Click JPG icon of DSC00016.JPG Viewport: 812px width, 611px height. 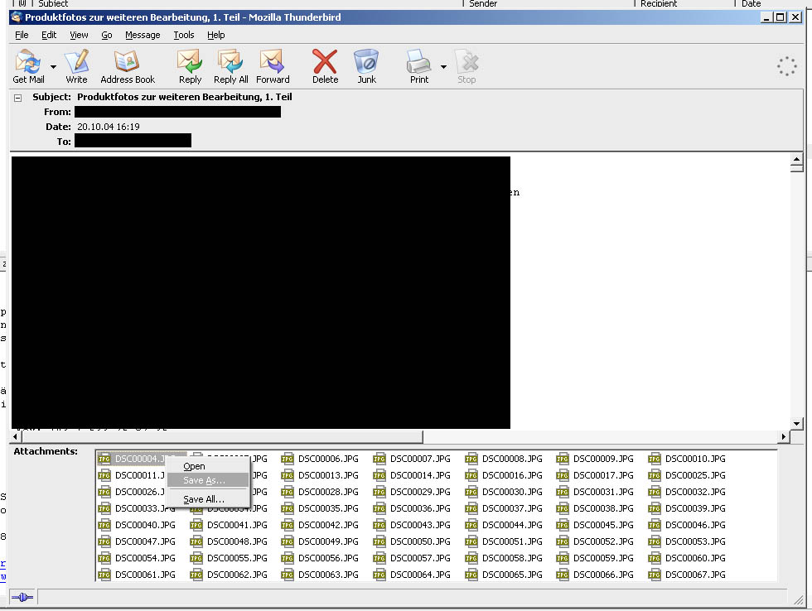pos(471,475)
